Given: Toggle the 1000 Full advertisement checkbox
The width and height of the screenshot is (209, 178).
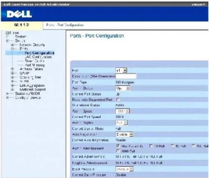Looking at the screenshot, I should 118,151.
